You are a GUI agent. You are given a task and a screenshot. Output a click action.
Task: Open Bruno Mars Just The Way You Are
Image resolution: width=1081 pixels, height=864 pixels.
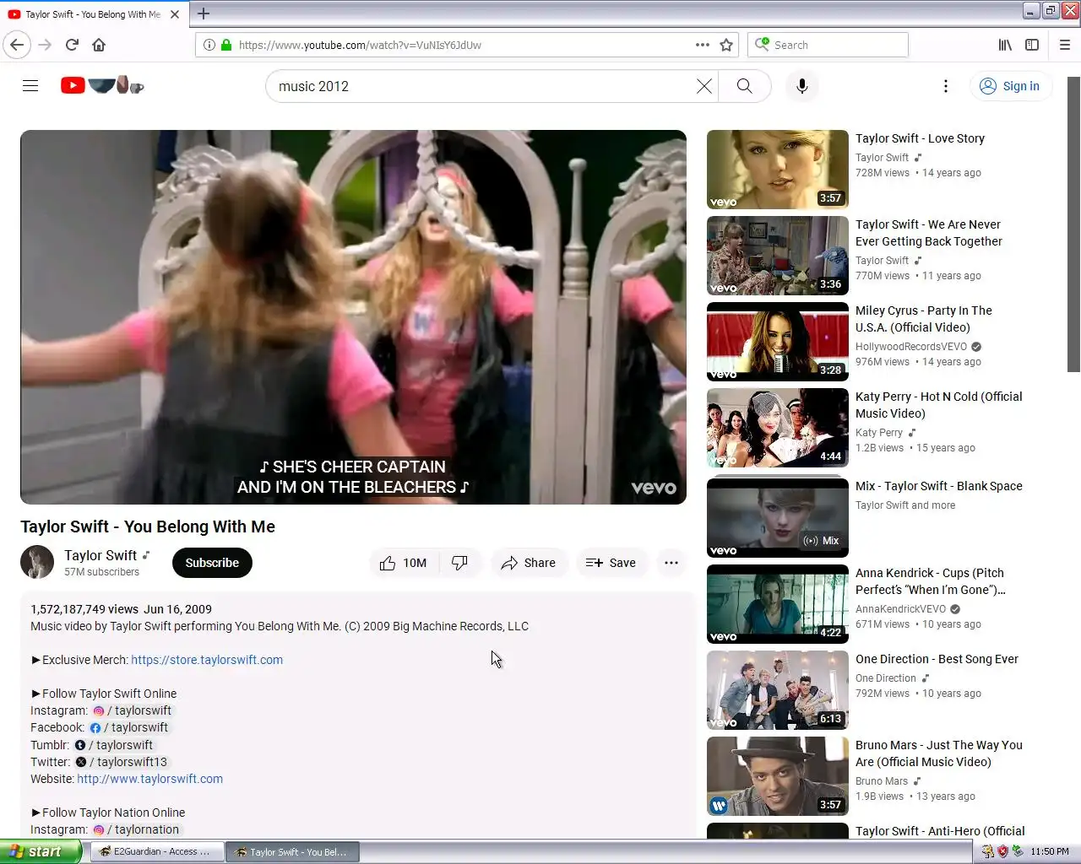[939, 753]
